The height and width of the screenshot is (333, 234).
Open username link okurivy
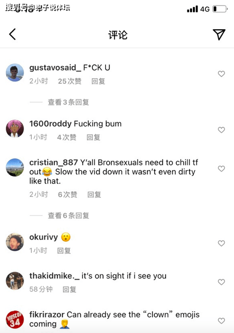coord(43,237)
